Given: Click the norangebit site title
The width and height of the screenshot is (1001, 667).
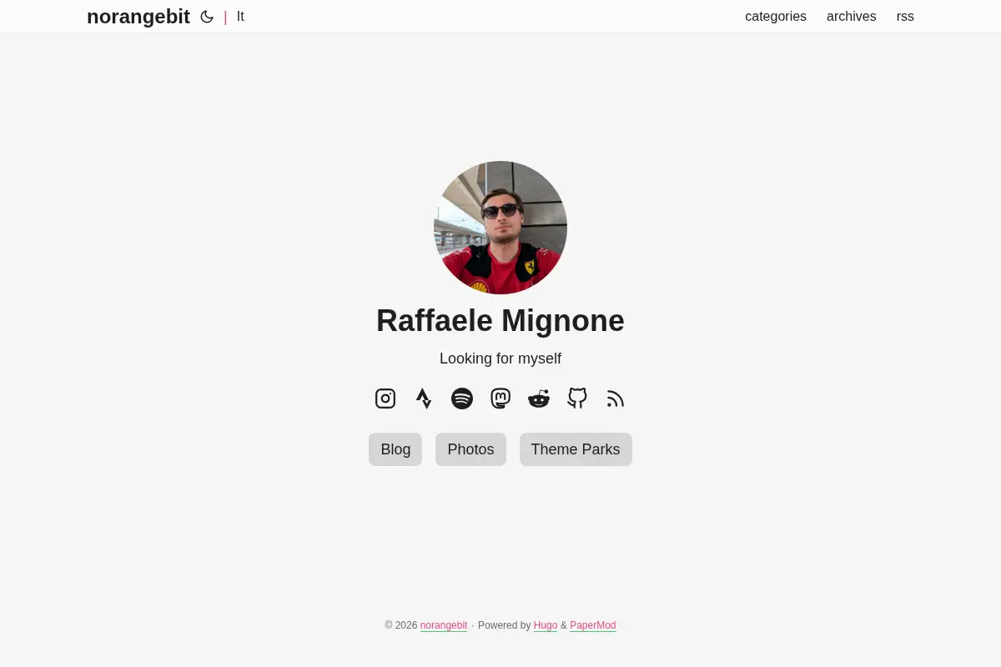Looking at the screenshot, I should (x=138, y=17).
